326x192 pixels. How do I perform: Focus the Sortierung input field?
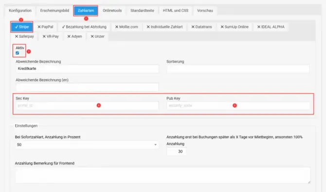tap(238, 68)
